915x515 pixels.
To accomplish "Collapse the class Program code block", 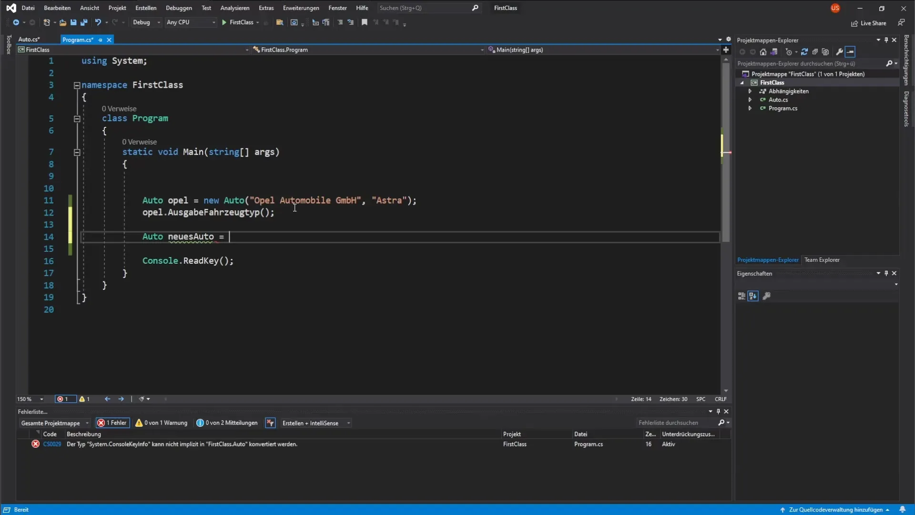I will (77, 119).
